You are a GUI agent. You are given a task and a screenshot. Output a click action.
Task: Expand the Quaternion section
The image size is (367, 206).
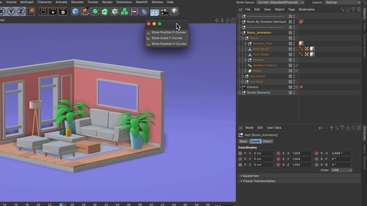click(x=251, y=176)
